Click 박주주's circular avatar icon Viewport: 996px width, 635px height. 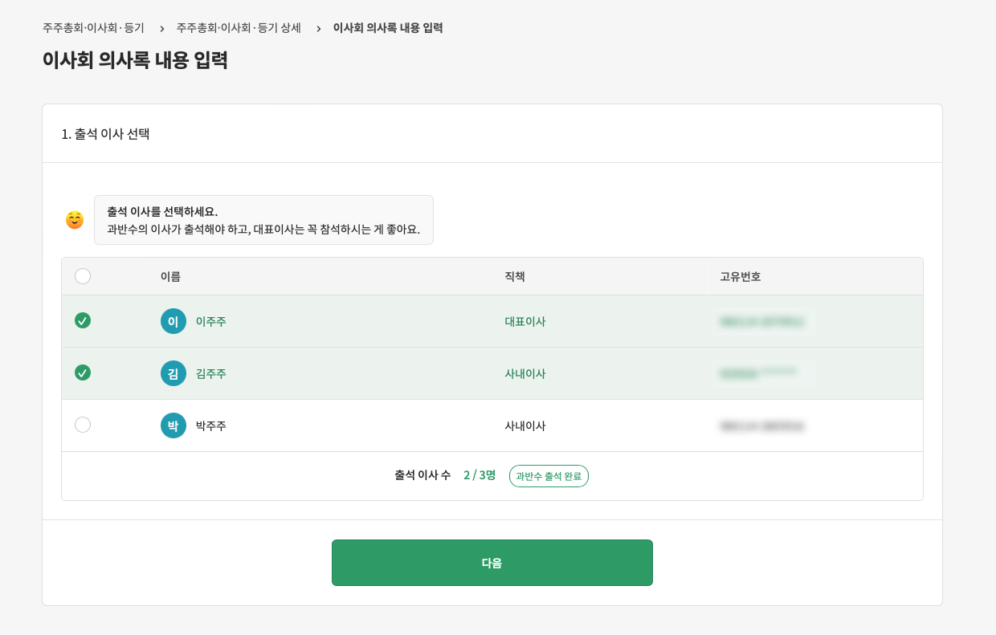pos(174,425)
